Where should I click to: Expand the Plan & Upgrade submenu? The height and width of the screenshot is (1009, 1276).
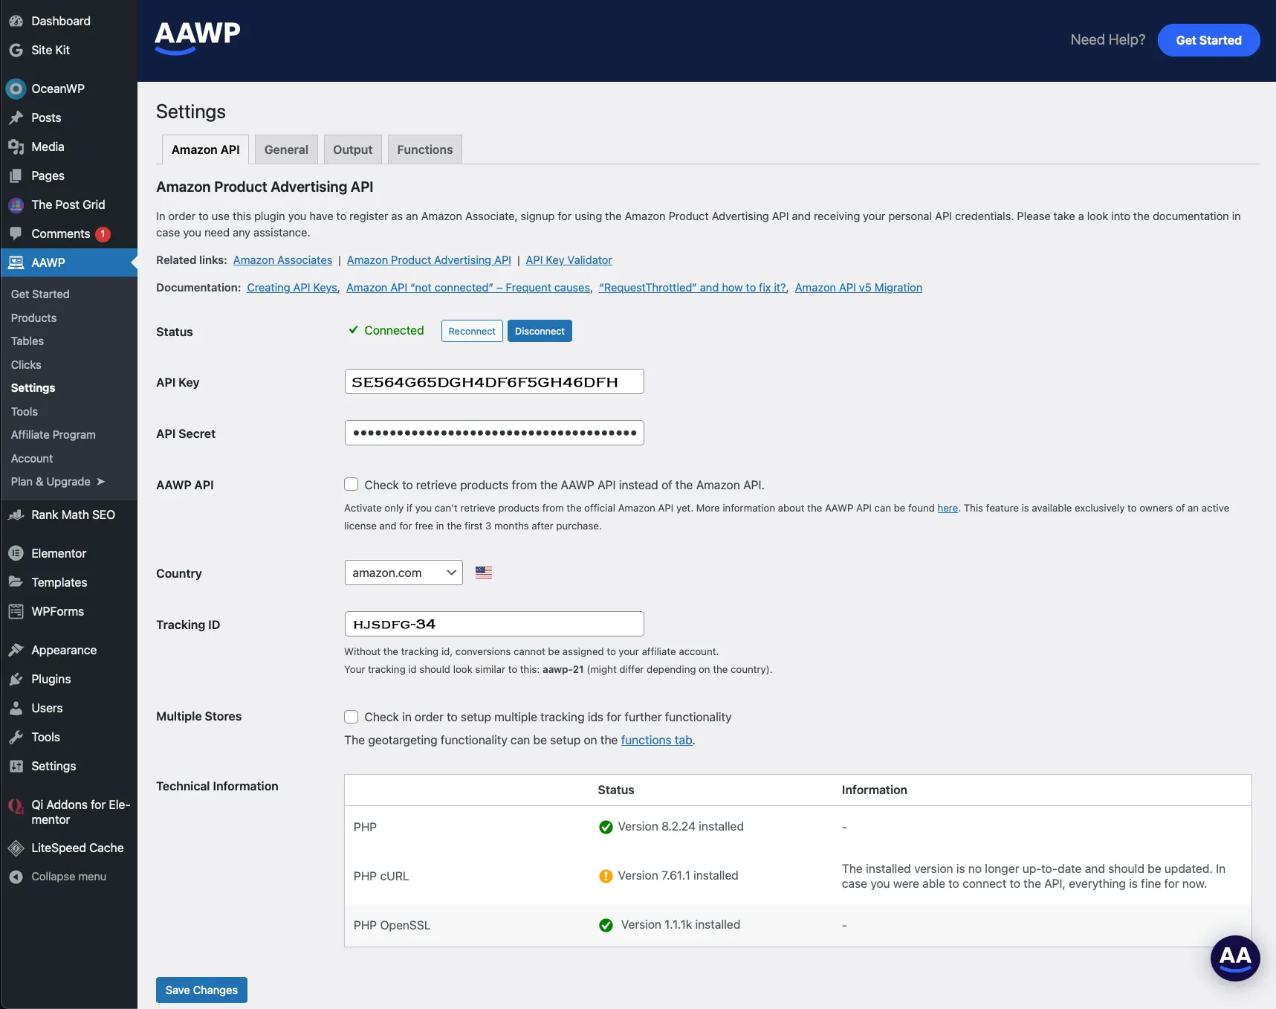pyautogui.click(x=58, y=482)
